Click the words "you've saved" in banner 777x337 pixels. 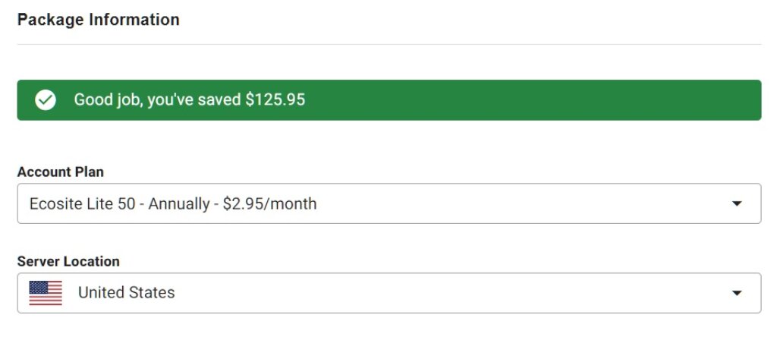click(x=194, y=100)
